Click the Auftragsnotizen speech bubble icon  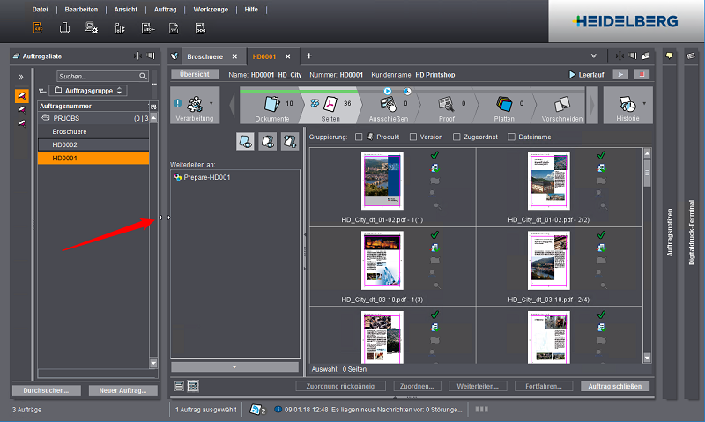(669, 56)
